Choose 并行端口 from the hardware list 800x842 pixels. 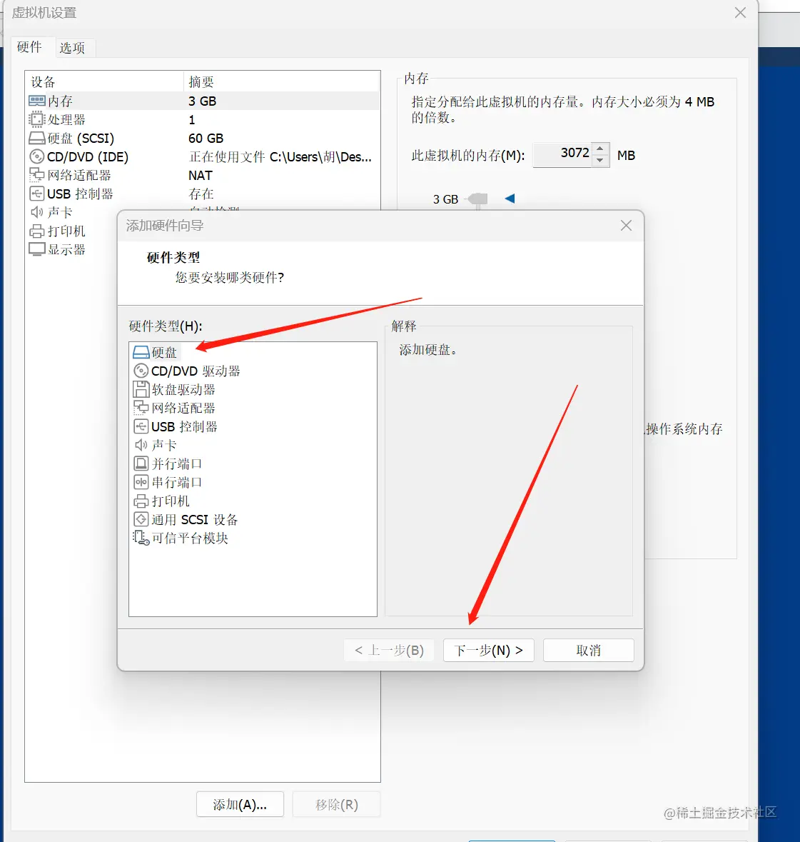(175, 463)
